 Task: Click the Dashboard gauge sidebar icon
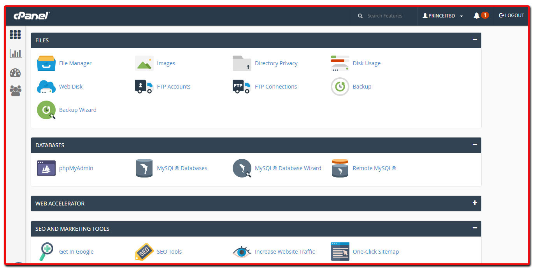pyautogui.click(x=15, y=73)
